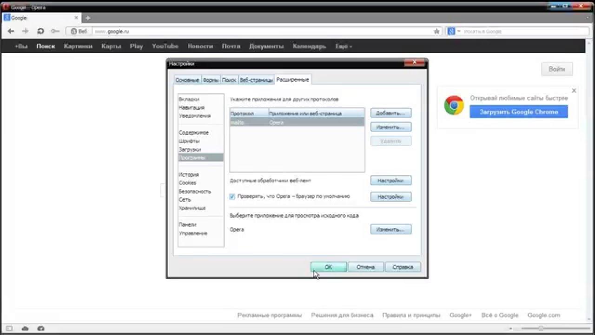The height and width of the screenshot is (335, 595).
Task: Click Войти button on Google page
Action: tap(557, 69)
